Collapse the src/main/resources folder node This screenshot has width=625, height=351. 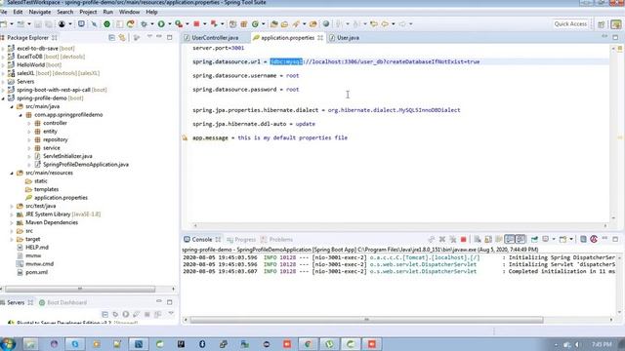click(x=12, y=173)
